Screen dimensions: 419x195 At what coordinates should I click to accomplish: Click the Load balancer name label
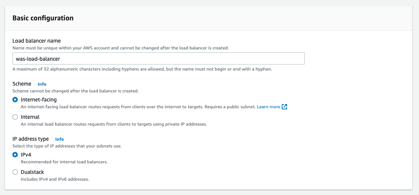(x=37, y=41)
